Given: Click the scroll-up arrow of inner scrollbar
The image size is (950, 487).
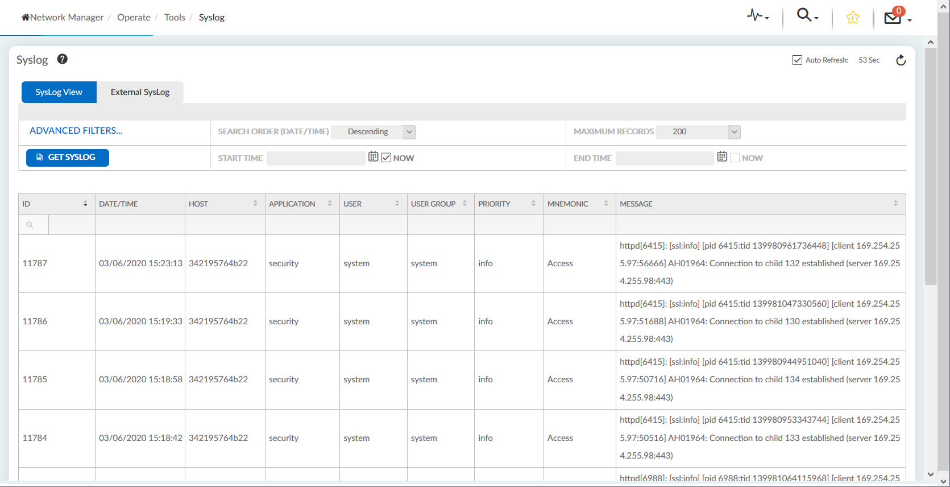Looking at the screenshot, I should point(931,42).
